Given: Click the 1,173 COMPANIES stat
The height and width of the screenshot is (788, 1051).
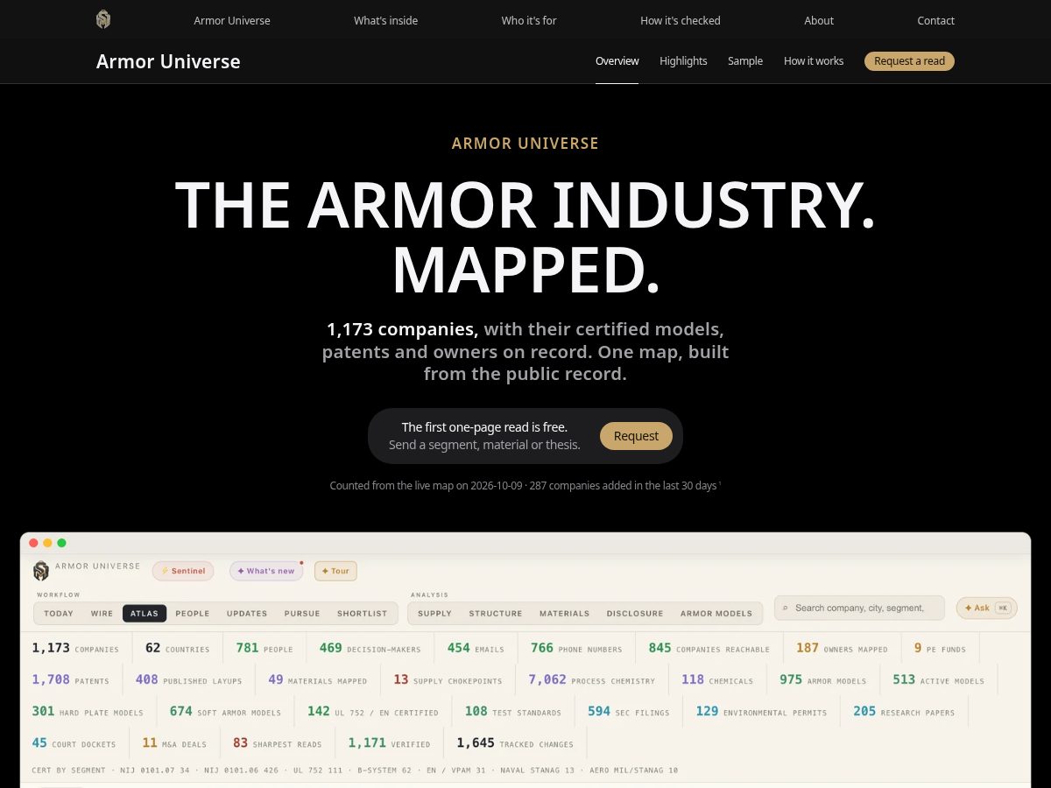Looking at the screenshot, I should click(x=75, y=649).
